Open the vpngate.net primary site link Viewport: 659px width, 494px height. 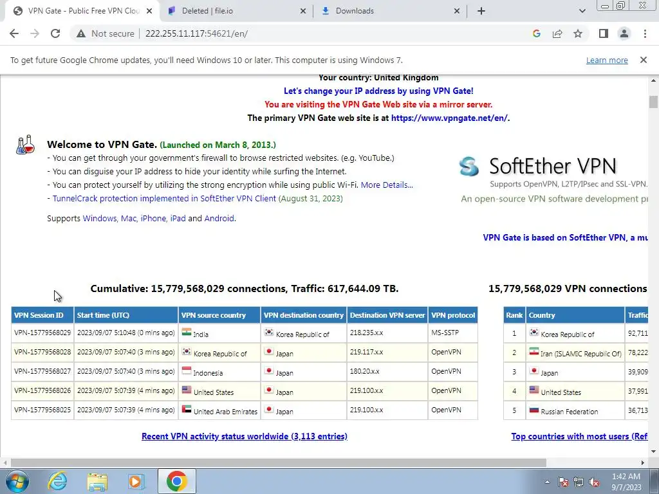click(449, 118)
